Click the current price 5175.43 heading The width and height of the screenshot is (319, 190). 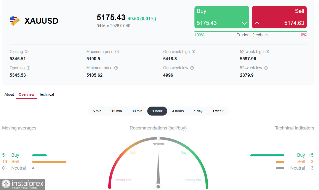[111, 18]
